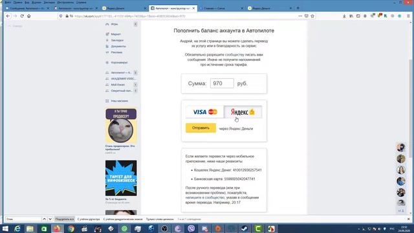Toggle Подсветить все in the find bar
Viewport: 414px width, 233px height.
(x=65, y=219)
